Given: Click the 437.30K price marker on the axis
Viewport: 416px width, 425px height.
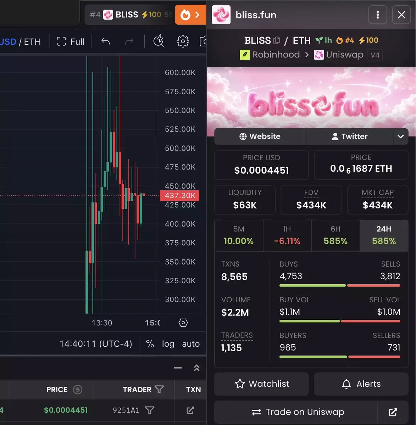Looking at the screenshot, I should [x=179, y=195].
